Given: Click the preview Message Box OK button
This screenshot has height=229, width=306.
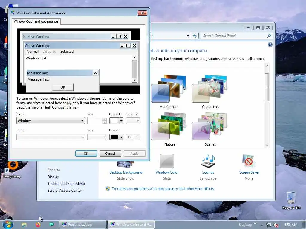Looking at the screenshot, I should (x=63, y=87).
